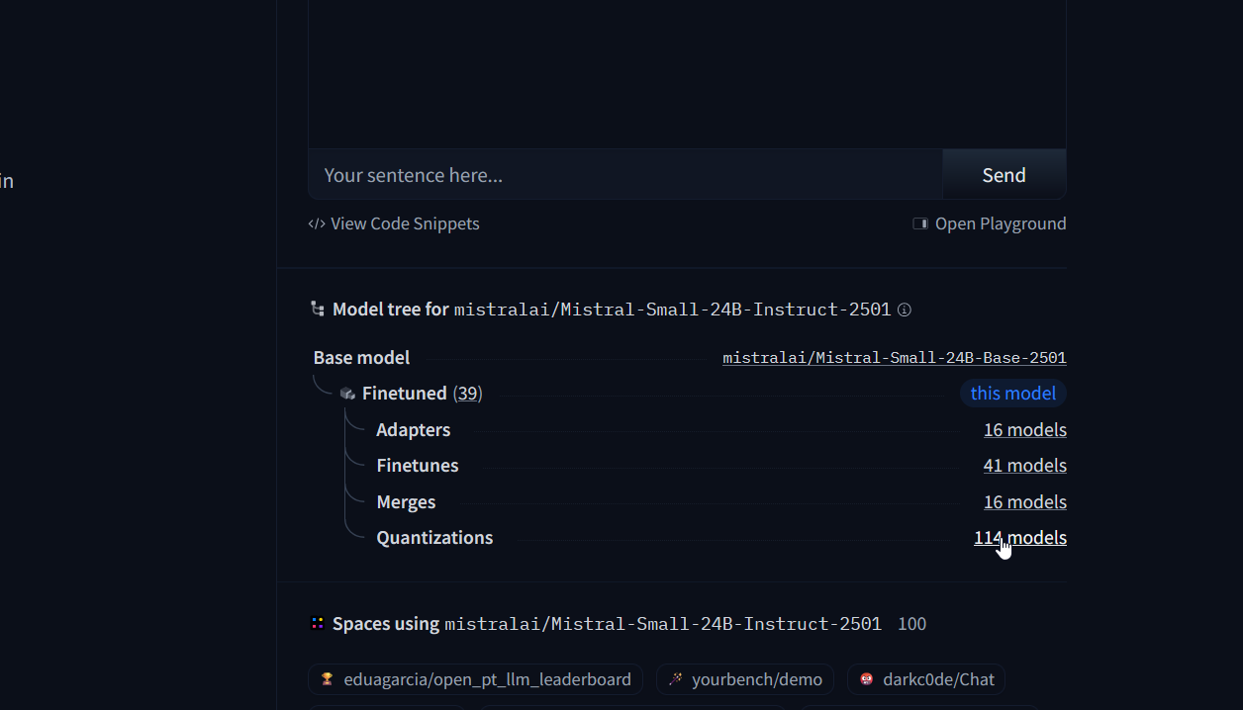View the 114 models for Quantizations
Viewport: 1243px width, 710px height.
(1020, 538)
